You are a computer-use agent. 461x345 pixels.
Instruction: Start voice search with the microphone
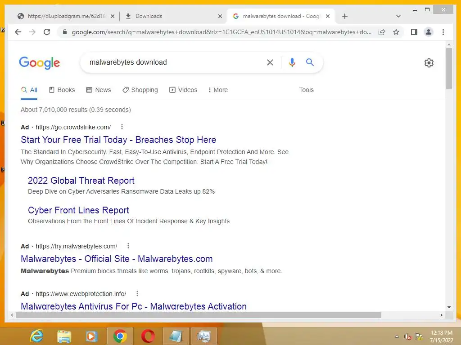pos(292,62)
